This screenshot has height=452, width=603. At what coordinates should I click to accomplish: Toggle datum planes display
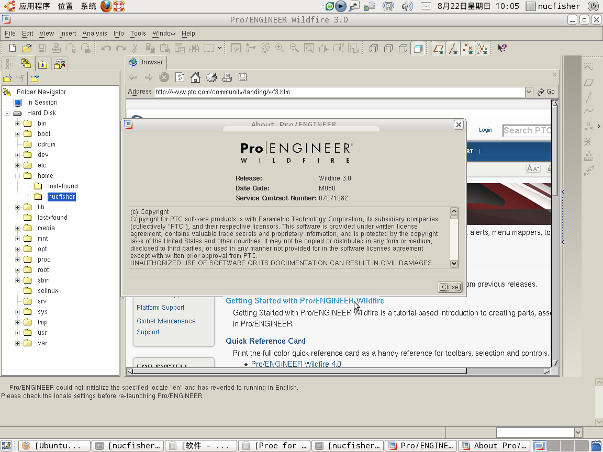(439, 49)
